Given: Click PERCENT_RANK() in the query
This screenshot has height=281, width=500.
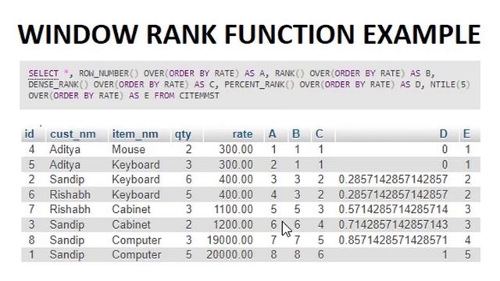Looking at the screenshot, I should pos(259,85).
